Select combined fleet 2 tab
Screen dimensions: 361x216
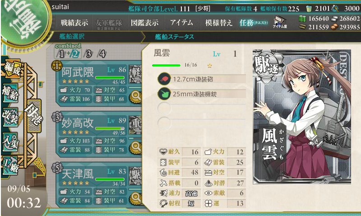[75, 54]
